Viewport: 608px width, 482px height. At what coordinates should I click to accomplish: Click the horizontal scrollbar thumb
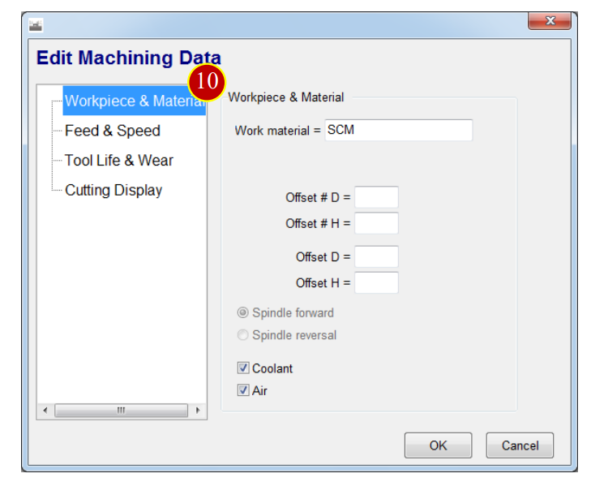[x=121, y=411]
